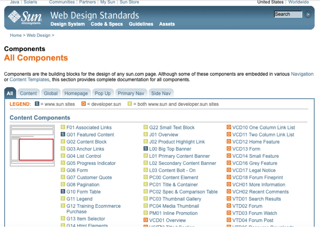The height and width of the screenshot is (227, 320).
Task: Click the S icon beside G01 Featured Content
Action: click(63, 134)
